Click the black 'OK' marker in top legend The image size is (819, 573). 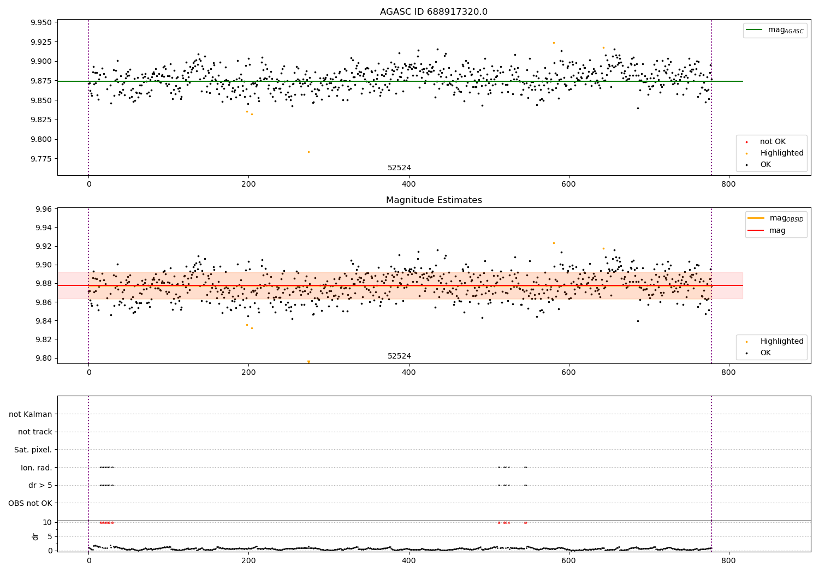746,165
